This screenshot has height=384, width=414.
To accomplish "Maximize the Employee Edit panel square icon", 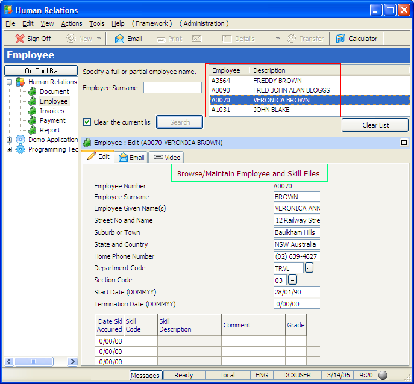I will 404,143.
